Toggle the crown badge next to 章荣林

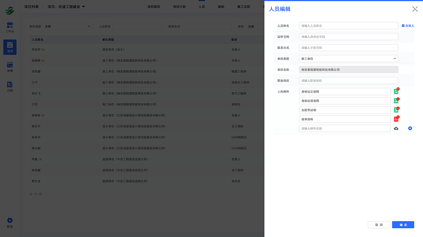(x=43, y=115)
